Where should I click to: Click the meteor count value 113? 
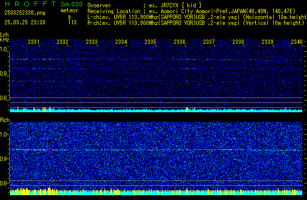click(x=72, y=22)
